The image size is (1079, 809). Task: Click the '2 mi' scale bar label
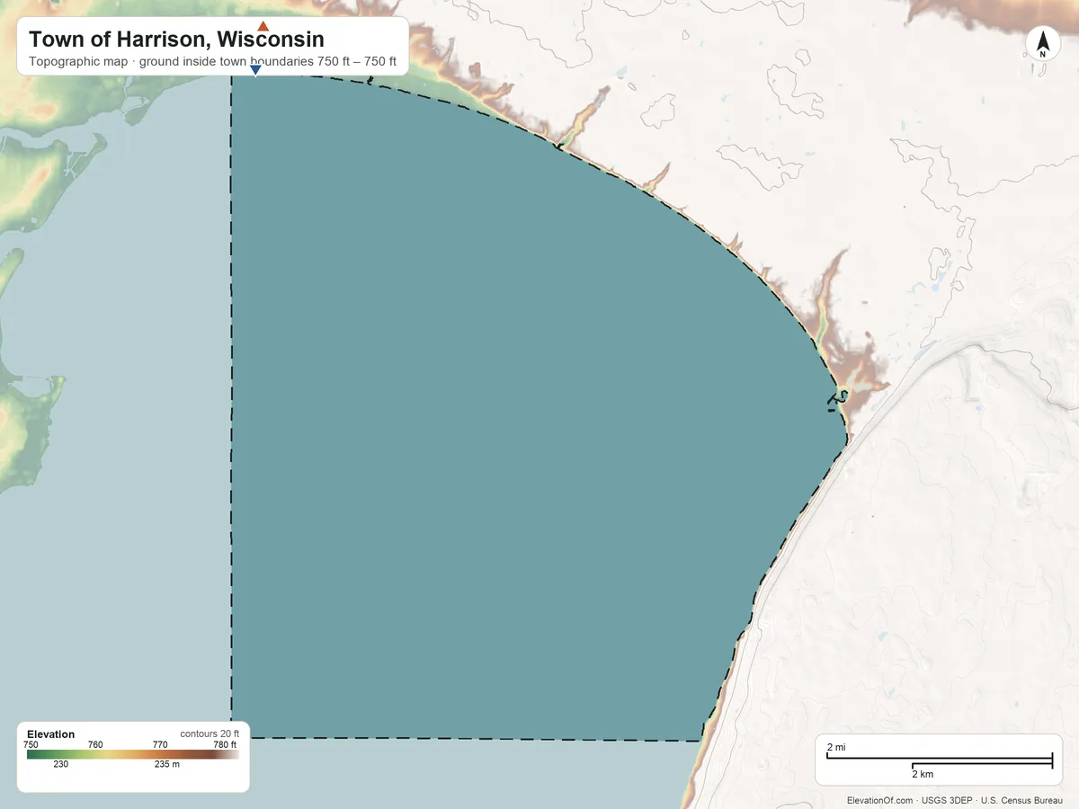(836, 748)
